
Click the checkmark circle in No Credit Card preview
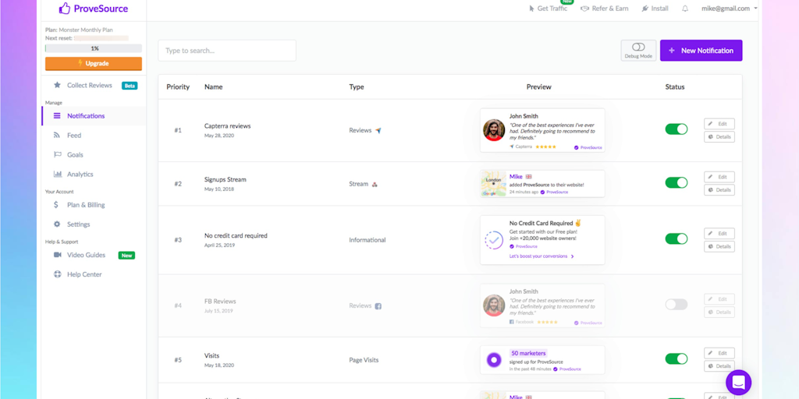tap(494, 240)
